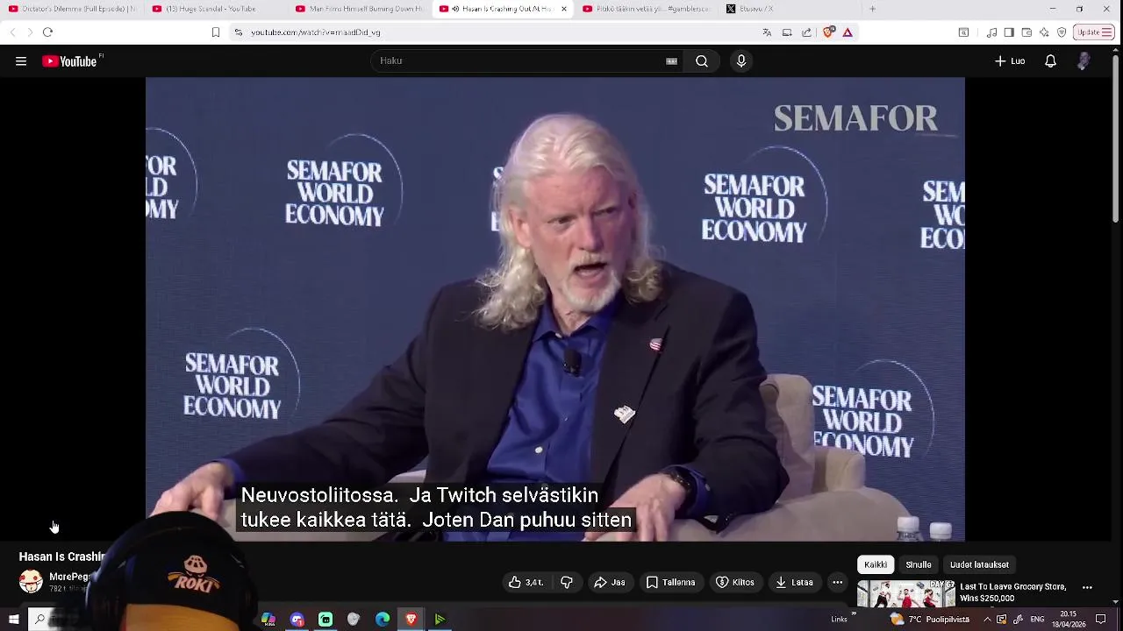The image size is (1123, 631).
Task: Switch ENG input language in tray
Action: click(1037, 620)
